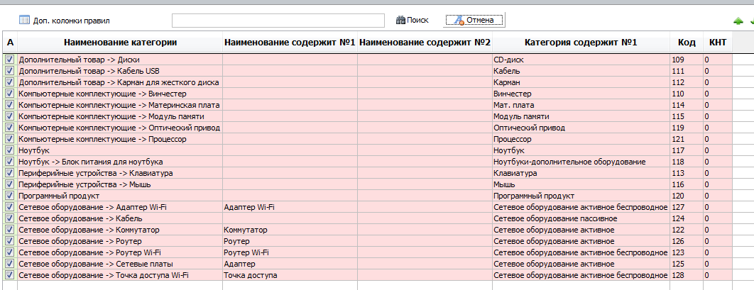Image resolution: width=754 pixels, height=290 pixels.
Task: Click the Поиск button
Action: tap(412, 20)
